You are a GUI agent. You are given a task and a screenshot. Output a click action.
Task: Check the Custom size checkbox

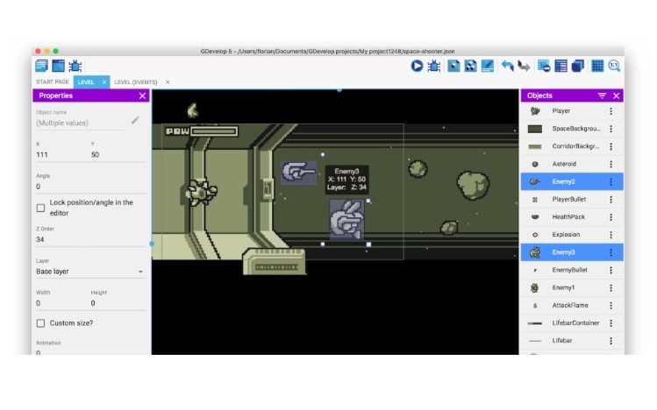[x=40, y=323]
